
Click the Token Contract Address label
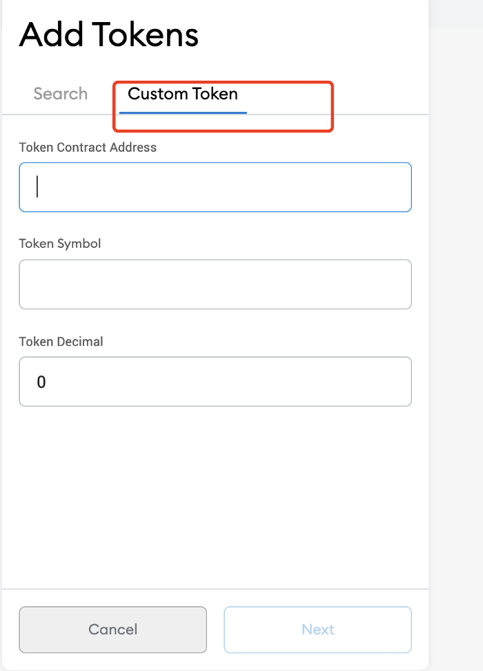[x=88, y=147]
